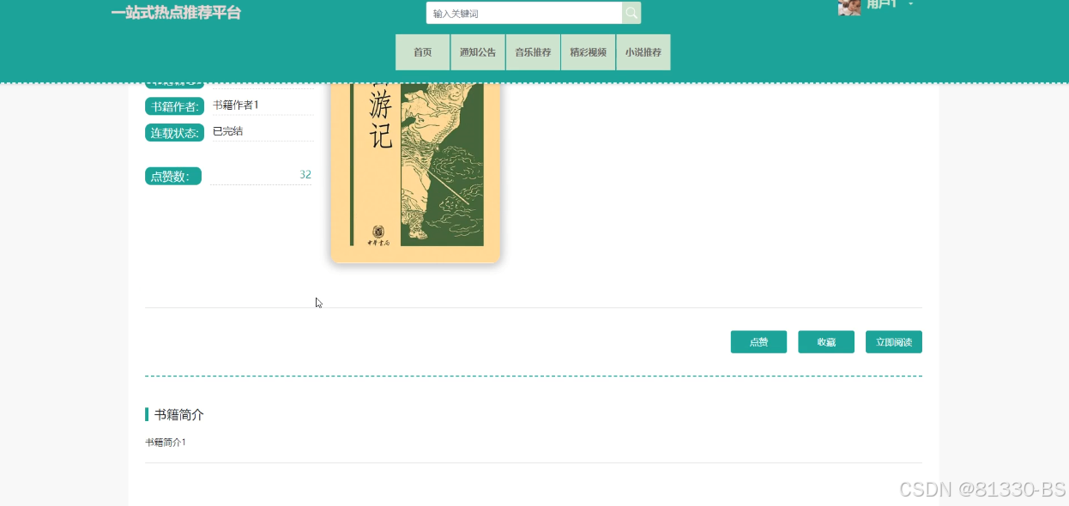Click the search magnifier icon
The width and height of the screenshot is (1069, 506).
tap(631, 13)
